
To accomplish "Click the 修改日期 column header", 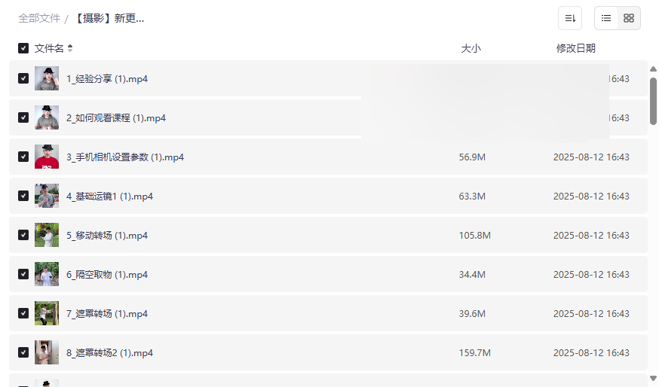I will pos(575,48).
